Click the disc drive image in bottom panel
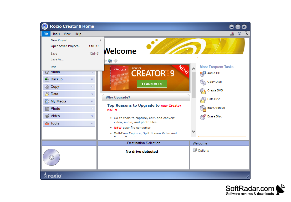This screenshot has height=202, width=291. 52,157
